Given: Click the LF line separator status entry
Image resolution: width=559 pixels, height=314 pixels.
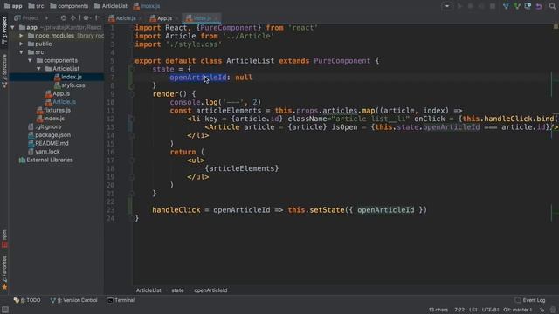Looking at the screenshot, I should point(473,310).
